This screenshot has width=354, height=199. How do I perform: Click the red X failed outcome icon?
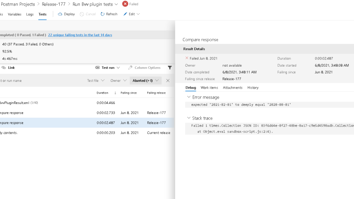tap(187, 58)
